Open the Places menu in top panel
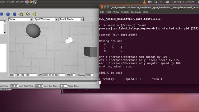Screen dimensions: 199x112 click(11, 2)
